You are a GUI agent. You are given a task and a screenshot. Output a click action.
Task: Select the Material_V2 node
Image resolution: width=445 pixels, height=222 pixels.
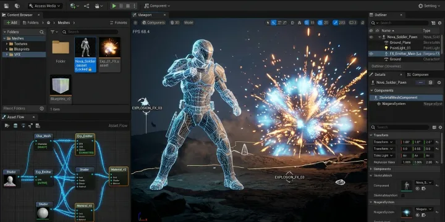coord(119,176)
